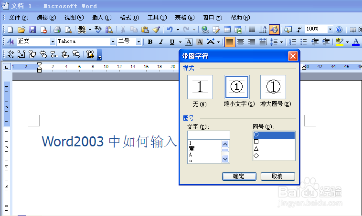362x216 pixels.
Task: Apply distributed alignment
Action: (263, 42)
